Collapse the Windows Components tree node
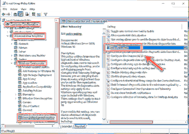 [x=11, y=63]
